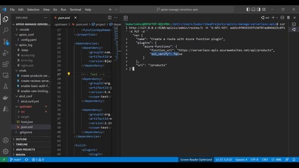Launch new terminal with plus icon
299x168 pixels.
(x=273, y=18)
